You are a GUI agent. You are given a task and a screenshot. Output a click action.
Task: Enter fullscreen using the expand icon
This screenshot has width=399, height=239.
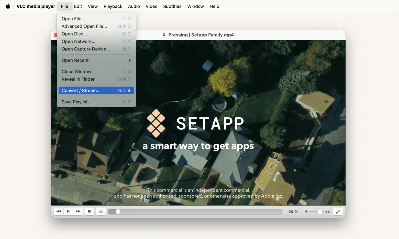tap(338, 211)
